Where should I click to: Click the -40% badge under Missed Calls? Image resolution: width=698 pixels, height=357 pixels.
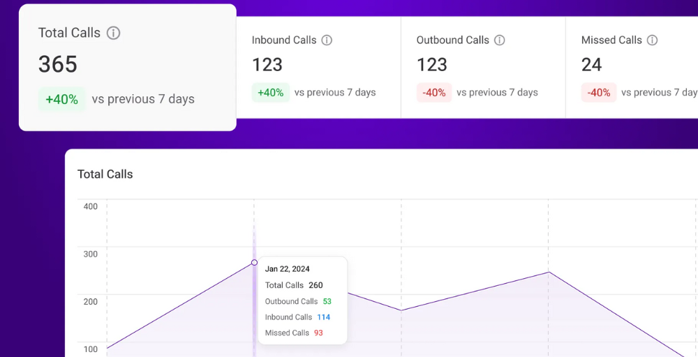pos(599,93)
